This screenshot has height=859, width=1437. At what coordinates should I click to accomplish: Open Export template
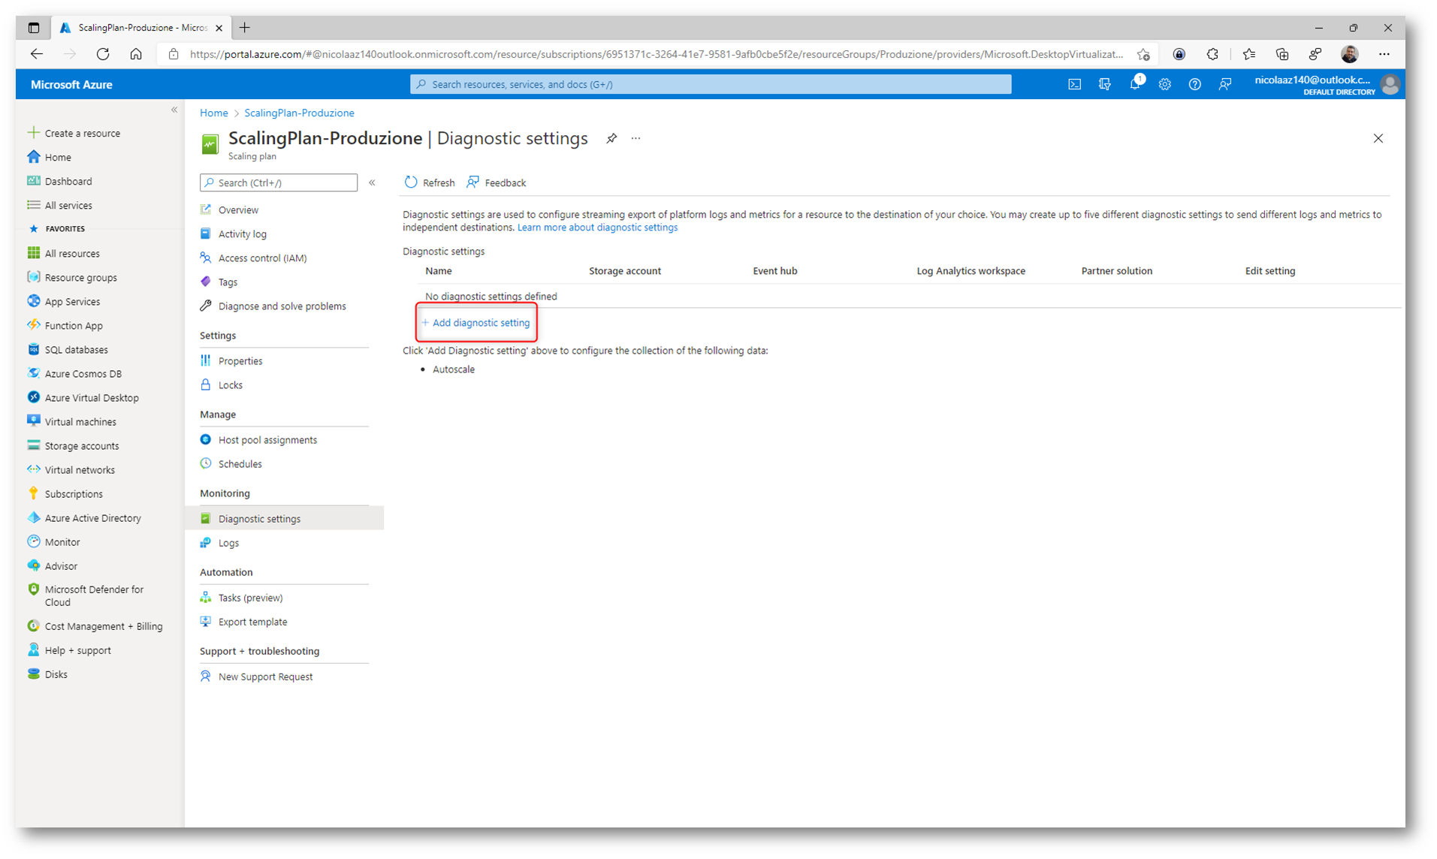[252, 622]
